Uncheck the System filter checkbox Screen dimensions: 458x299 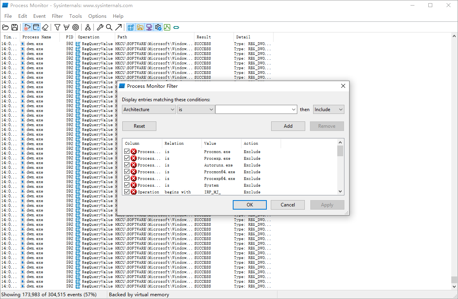127,185
